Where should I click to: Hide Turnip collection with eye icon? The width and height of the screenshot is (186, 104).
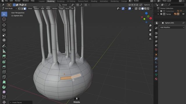tap(183, 14)
